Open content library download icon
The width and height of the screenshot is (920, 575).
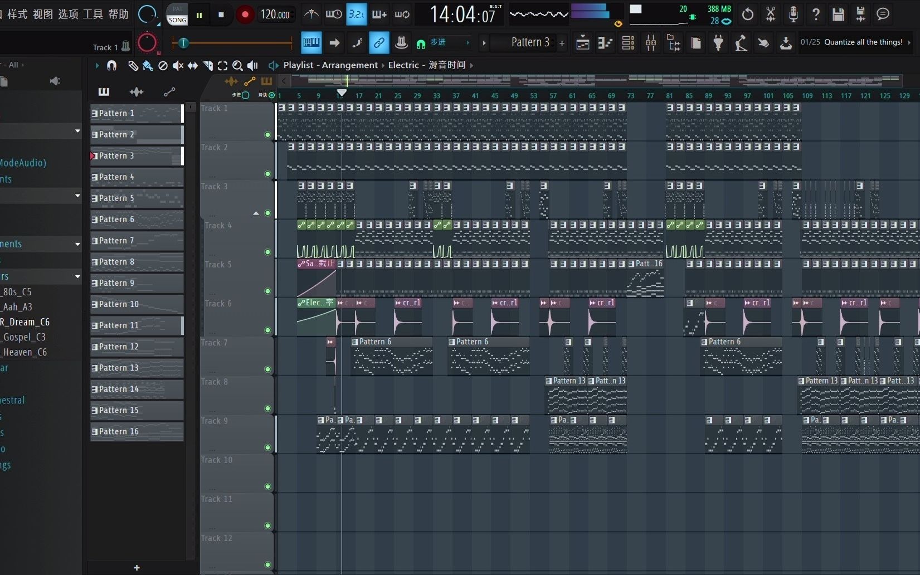(x=786, y=43)
